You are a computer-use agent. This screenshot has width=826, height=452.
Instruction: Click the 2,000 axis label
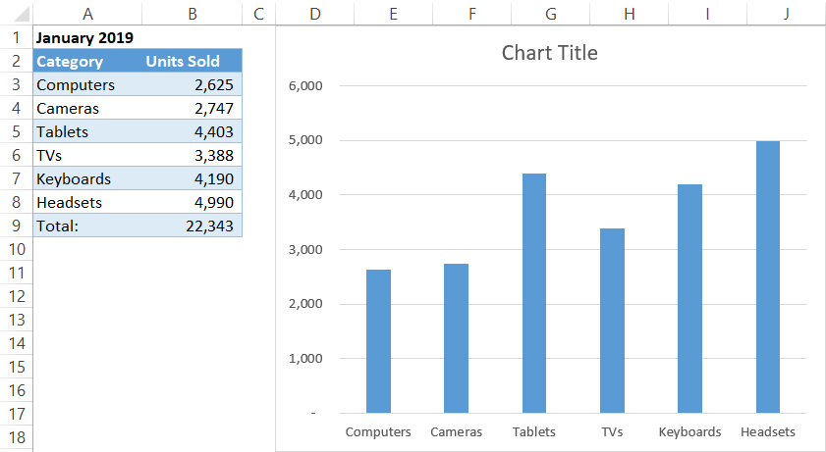(305, 303)
